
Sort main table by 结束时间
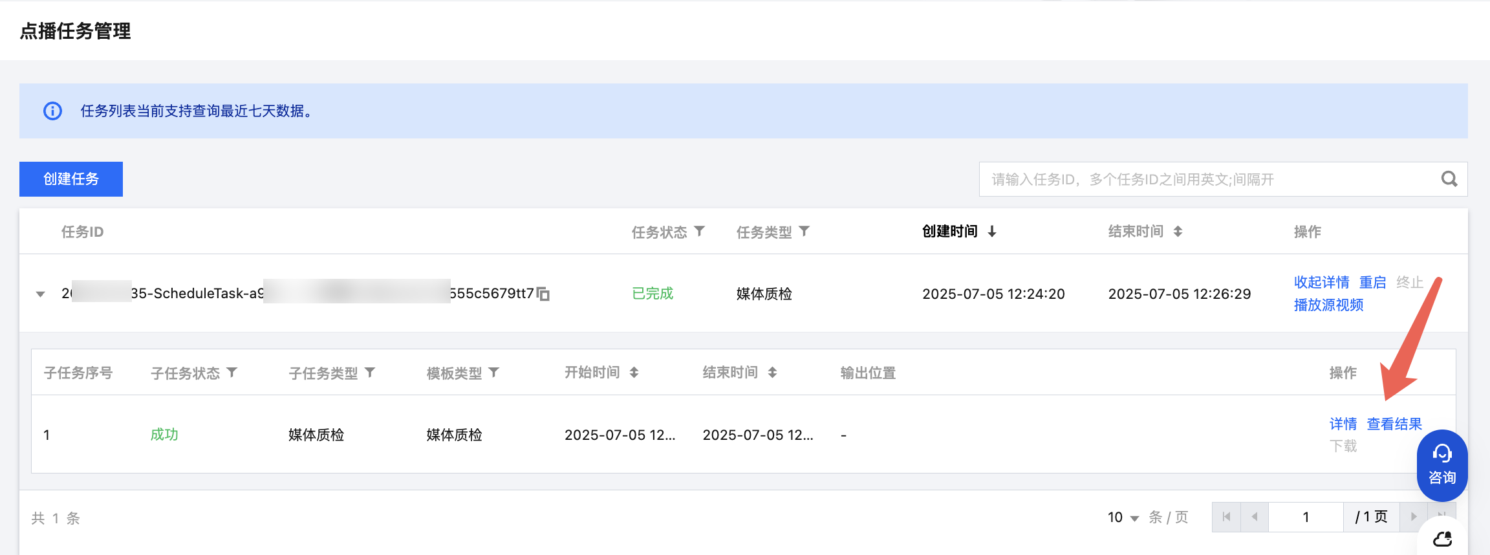click(x=1178, y=232)
